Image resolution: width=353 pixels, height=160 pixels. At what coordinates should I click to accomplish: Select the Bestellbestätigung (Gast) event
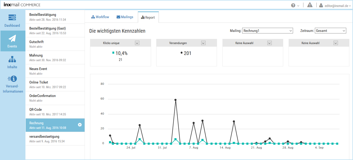click(x=55, y=31)
